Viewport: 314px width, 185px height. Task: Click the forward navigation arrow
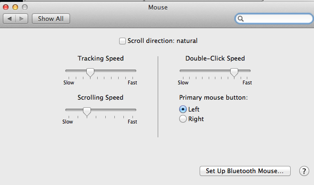point(21,19)
